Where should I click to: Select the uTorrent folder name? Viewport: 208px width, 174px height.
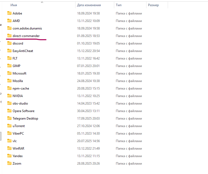click(19, 126)
